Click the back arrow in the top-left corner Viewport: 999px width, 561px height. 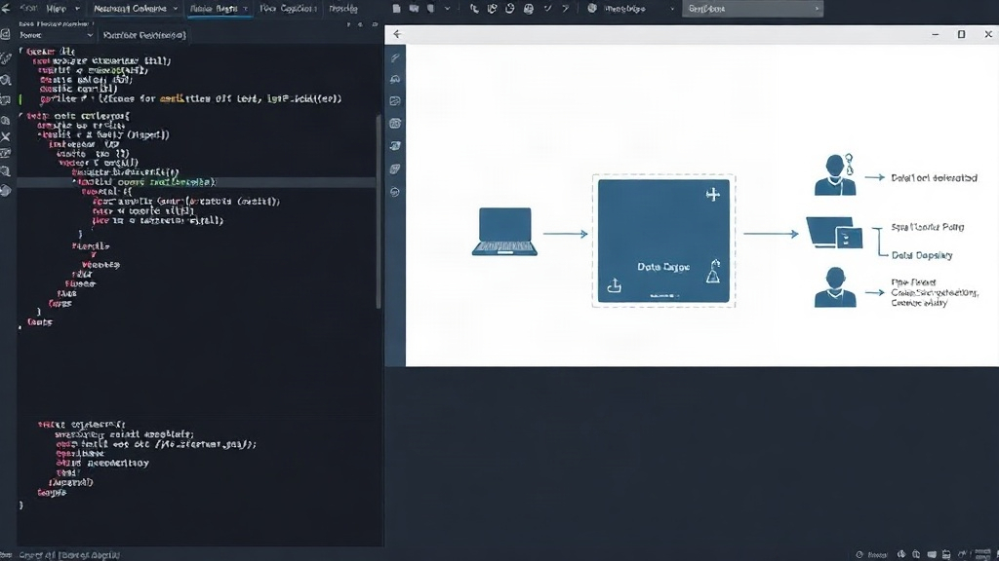click(6, 8)
